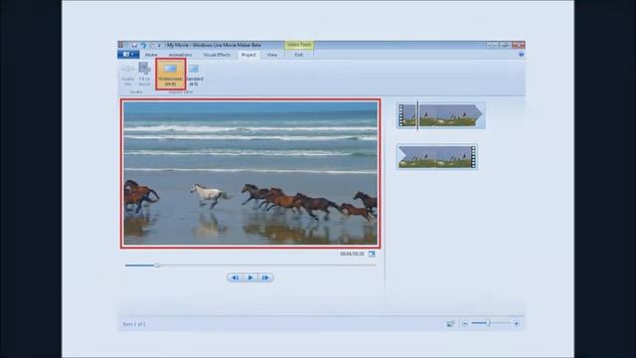Open the quick access toolbar customize dropdown
Viewport: 636px width, 358px height.
160,45
